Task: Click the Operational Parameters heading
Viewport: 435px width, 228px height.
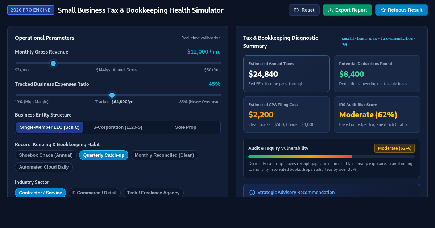Action: pos(45,38)
